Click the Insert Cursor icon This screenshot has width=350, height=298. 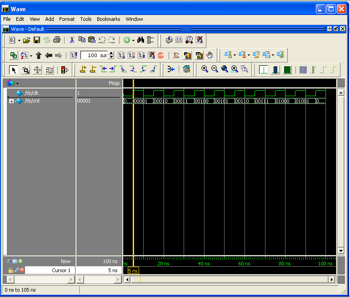point(83,69)
